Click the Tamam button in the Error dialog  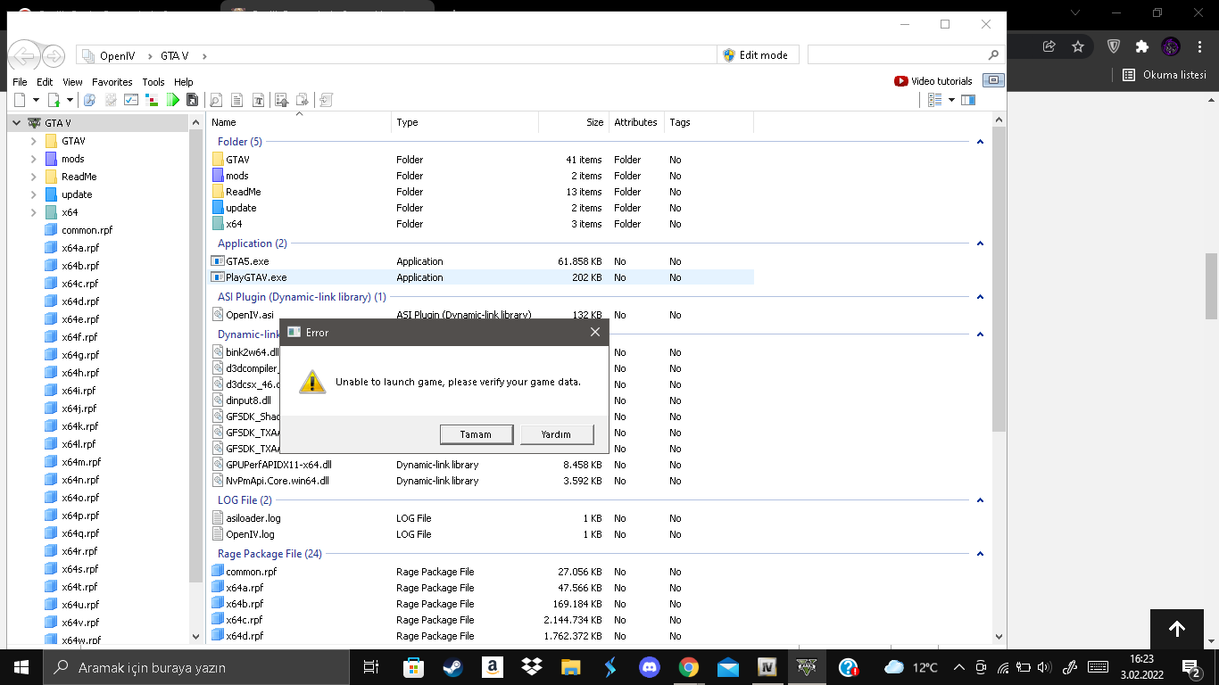(x=477, y=434)
